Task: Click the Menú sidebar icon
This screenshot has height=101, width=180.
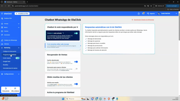Action: point(2,27)
